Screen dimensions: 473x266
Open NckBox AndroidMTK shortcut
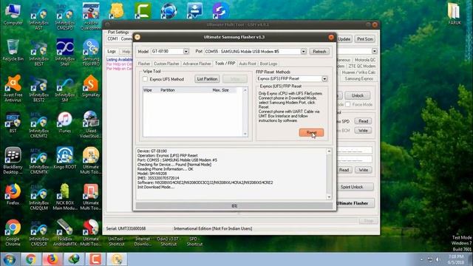[65, 233]
